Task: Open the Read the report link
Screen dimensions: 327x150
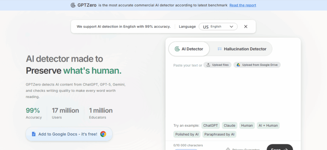Action: point(243,5)
